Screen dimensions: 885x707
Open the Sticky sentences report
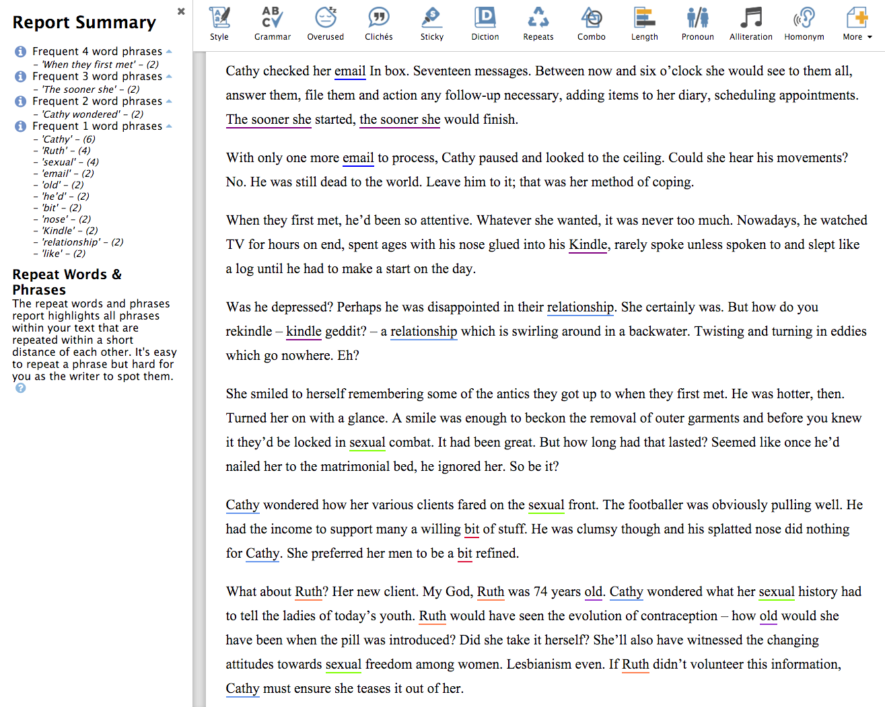pyautogui.click(x=431, y=24)
